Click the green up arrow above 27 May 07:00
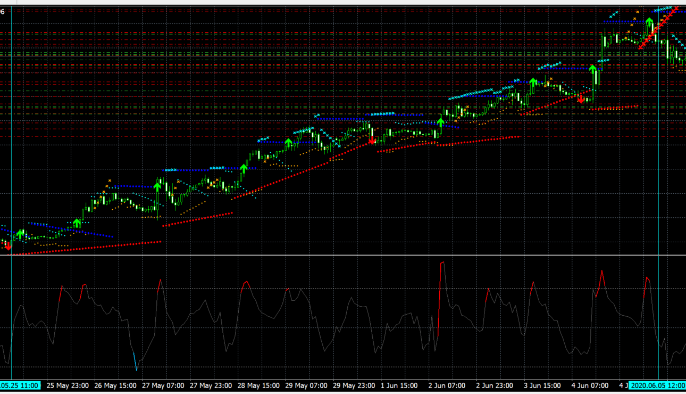This screenshot has height=394, width=686. (x=157, y=185)
